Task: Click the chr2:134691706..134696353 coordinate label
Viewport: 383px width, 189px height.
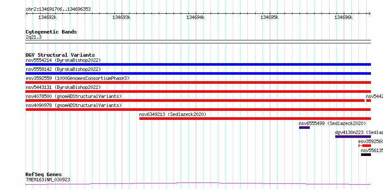Action: click(x=58, y=9)
